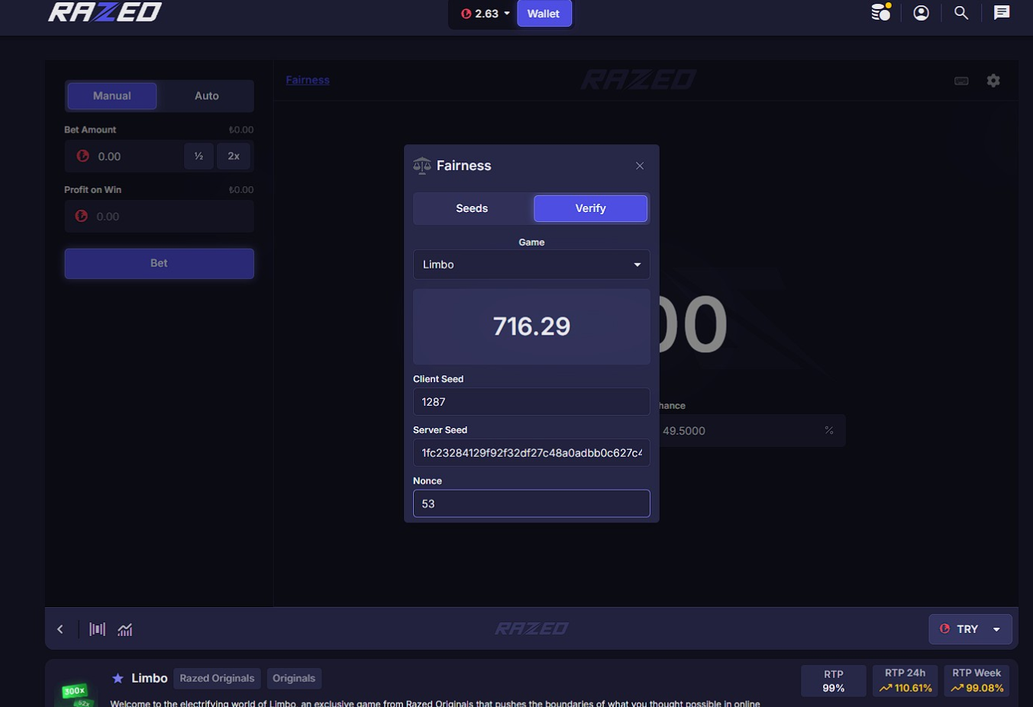Open game settings gear icon
Screen dimensions: 1033x707
click(x=993, y=80)
